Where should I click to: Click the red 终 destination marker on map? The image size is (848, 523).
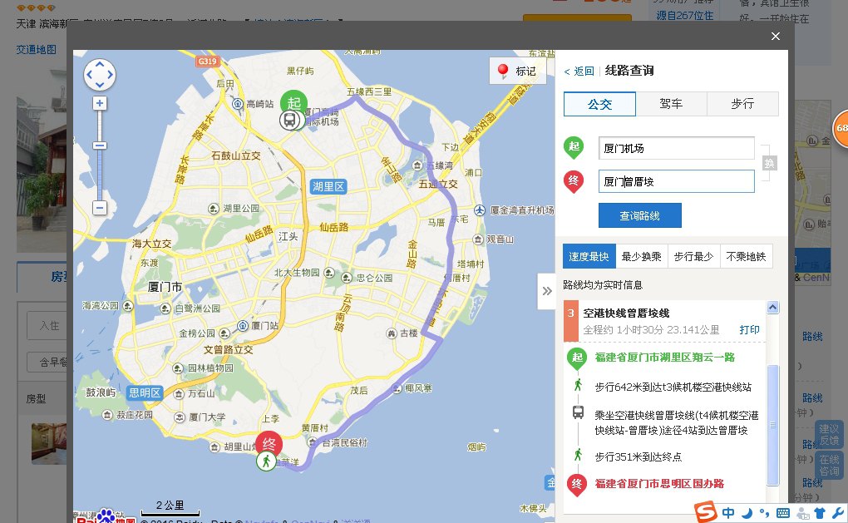pyautogui.click(x=268, y=443)
